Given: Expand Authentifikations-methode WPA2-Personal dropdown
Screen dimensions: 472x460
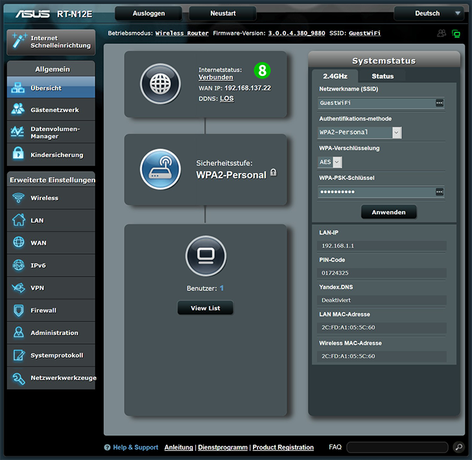Looking at the screenshot, I should (x=359, y=132).
